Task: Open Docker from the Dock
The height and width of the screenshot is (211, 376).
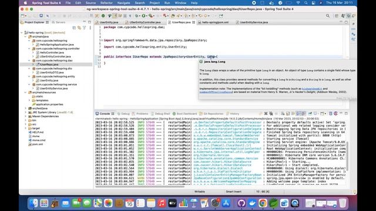Action: 252,203
